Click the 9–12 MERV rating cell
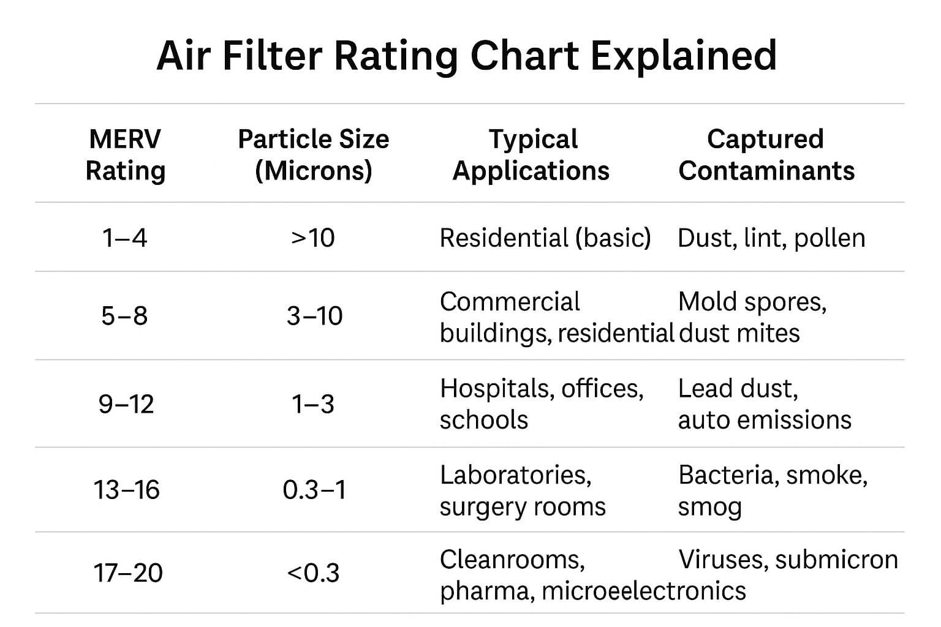 pyautogui.click(x=126, y=404)
